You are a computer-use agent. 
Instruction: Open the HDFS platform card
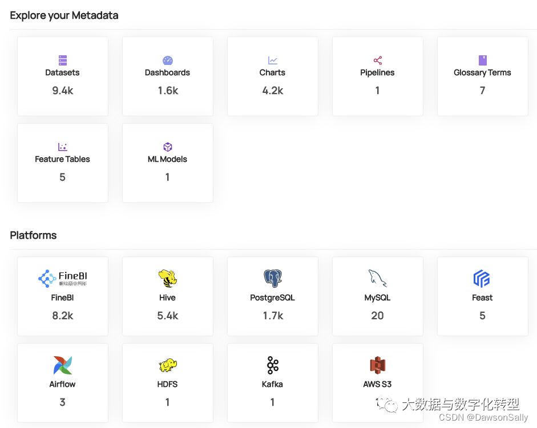click(x=167, y=382)
